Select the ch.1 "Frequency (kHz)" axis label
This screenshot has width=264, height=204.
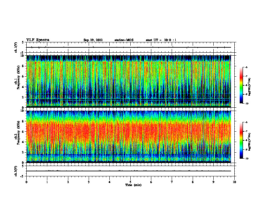tap(18, 77)
